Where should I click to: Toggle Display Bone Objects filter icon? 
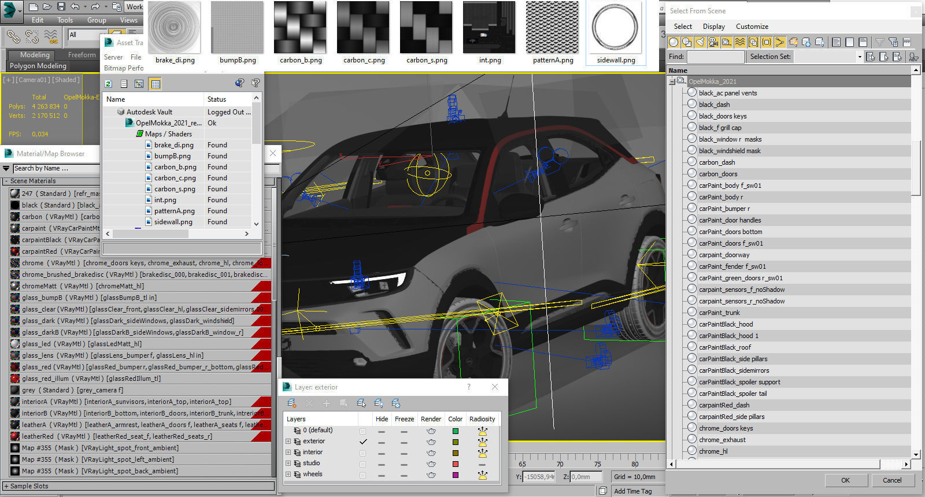(780, 42)
